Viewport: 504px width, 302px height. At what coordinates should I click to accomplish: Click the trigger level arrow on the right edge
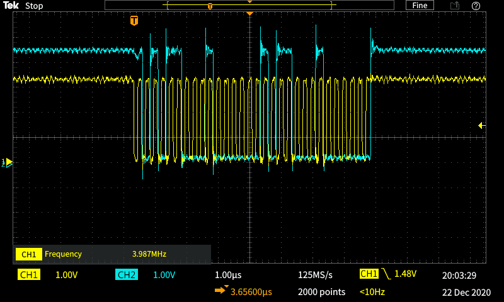(482, 126)
